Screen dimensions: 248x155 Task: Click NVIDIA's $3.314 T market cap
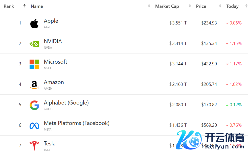(178, 43)
